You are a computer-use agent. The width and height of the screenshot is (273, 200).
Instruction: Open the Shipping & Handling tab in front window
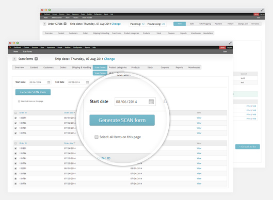coord(82,68)
